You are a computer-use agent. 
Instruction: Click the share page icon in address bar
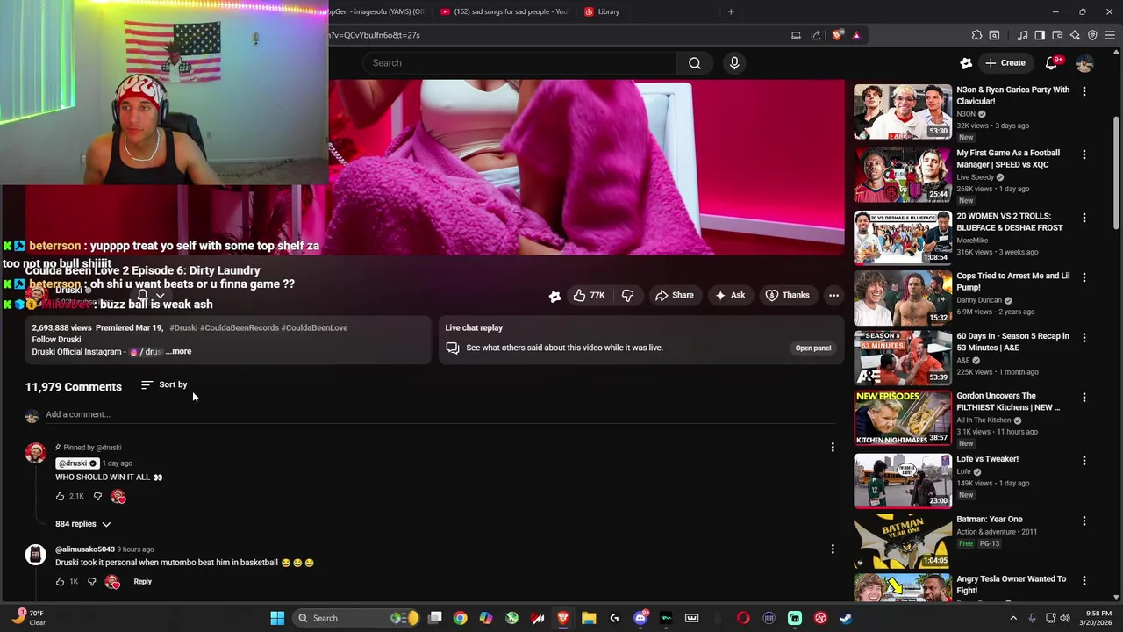(x=816, y=35)
